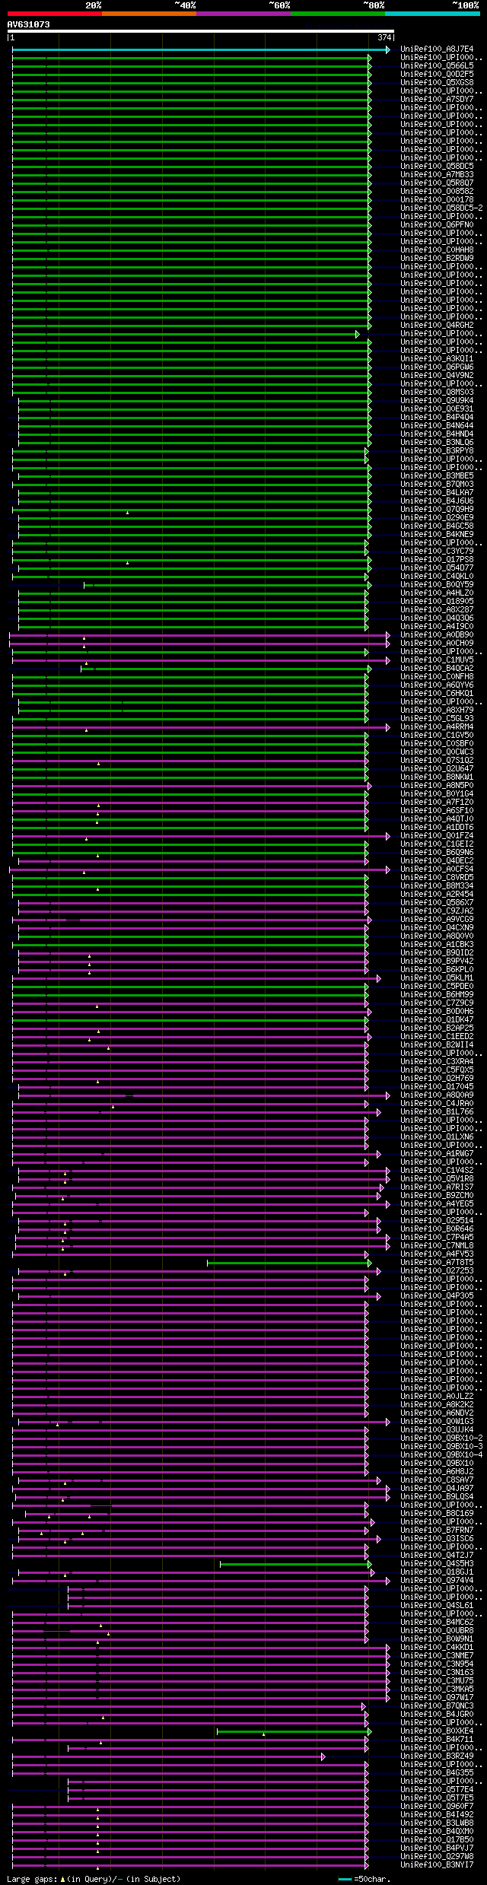The height and width of the screenshot is (1885, 487).
Task: Click the query end position 374
Action: [384, 37]
